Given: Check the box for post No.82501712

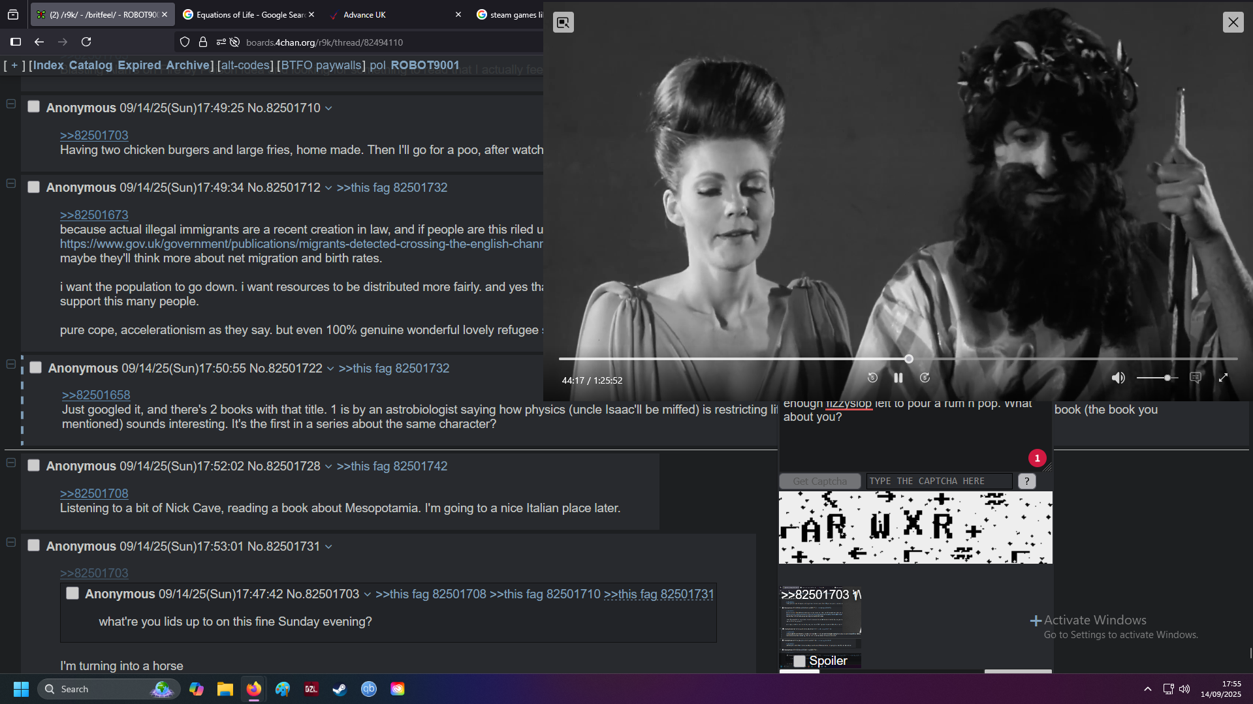Looking at the screenshot, I should (x=34, y=187).
